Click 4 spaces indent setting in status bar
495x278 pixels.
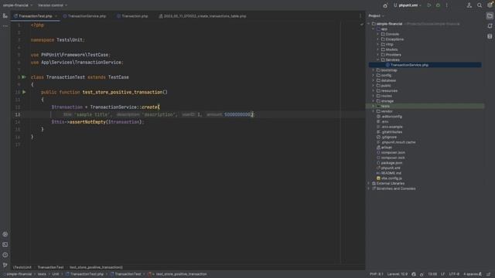470,274
